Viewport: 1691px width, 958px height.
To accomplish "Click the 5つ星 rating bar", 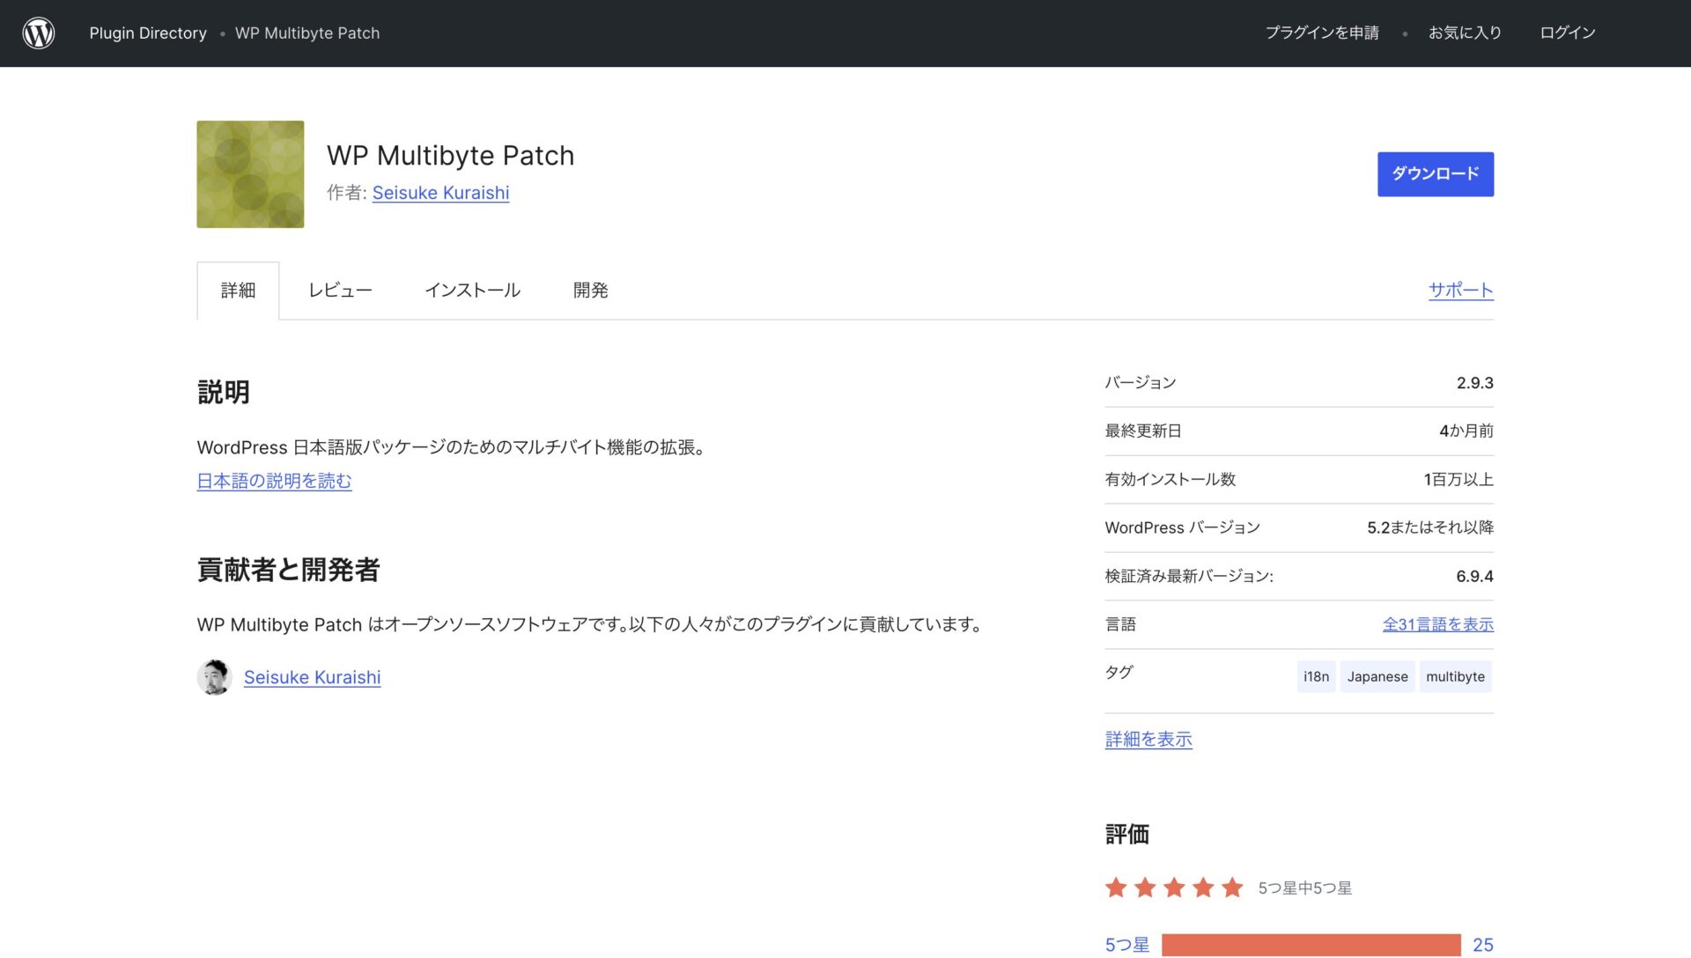I will tap(1311, 945).
